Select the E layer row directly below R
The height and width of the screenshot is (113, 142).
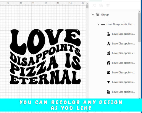click(x=121, y=72)
